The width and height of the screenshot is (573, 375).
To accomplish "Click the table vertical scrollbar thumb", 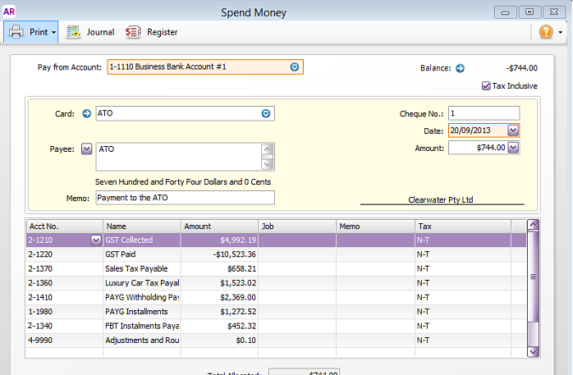I will [533, 277].
